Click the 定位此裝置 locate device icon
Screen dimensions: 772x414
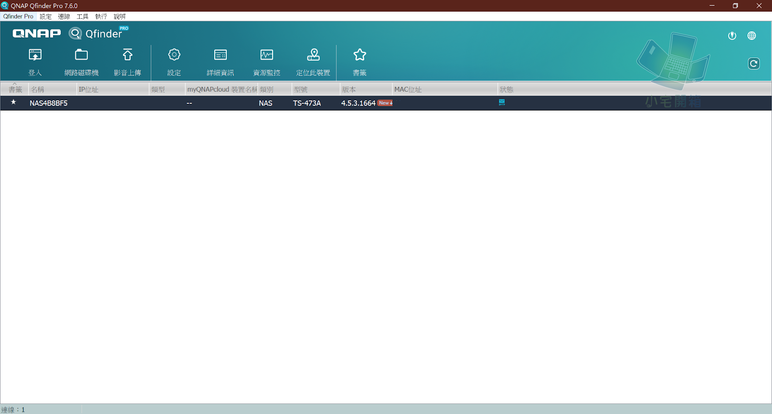(313, 62)
